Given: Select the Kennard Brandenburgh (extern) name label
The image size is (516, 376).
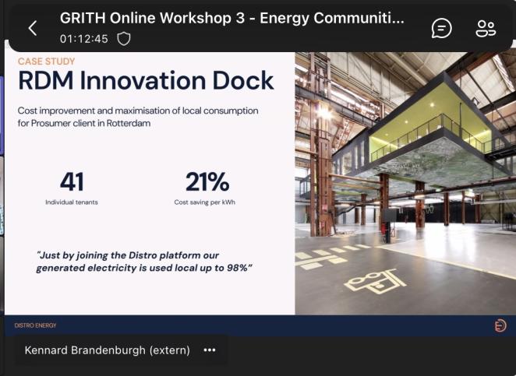Looking at the screenshot, I should 108,350.
